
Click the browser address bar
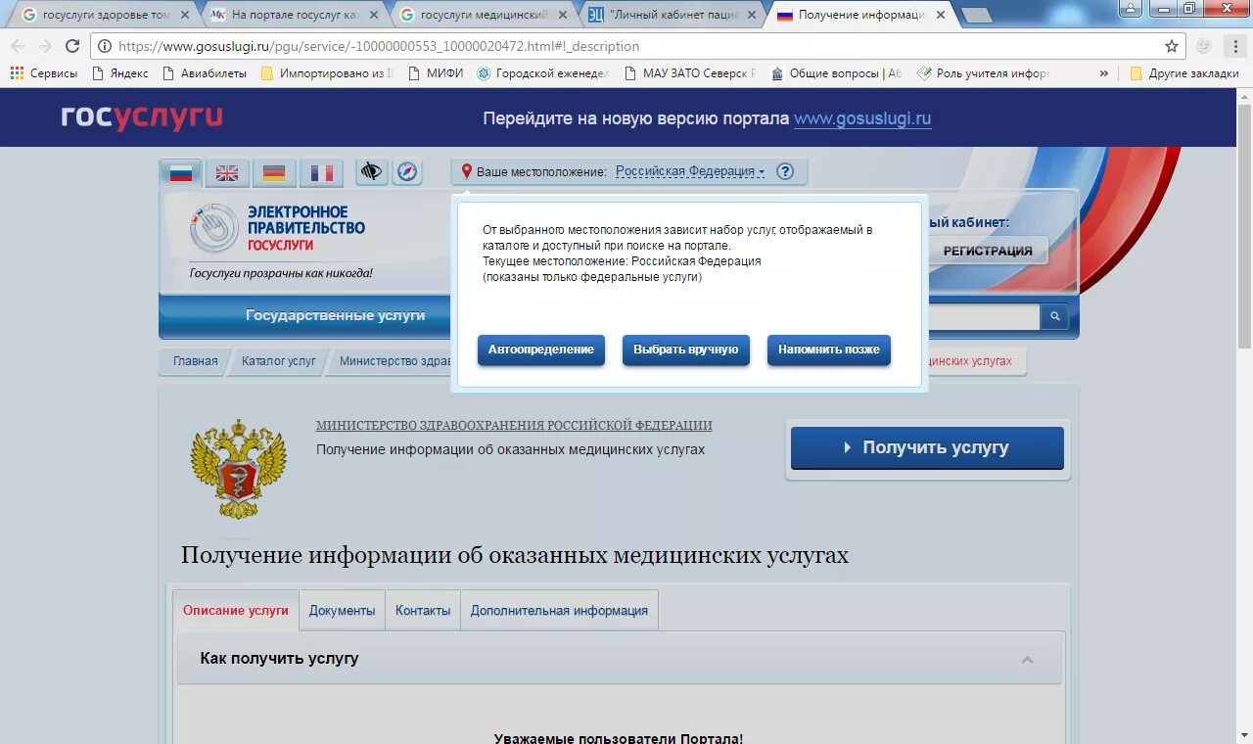[636, 46]
